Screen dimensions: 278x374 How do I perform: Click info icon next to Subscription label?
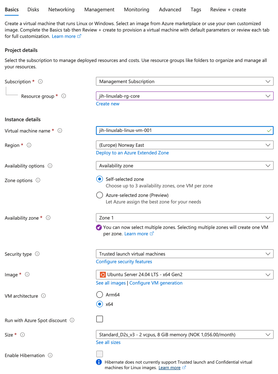[x=40, y=82]
